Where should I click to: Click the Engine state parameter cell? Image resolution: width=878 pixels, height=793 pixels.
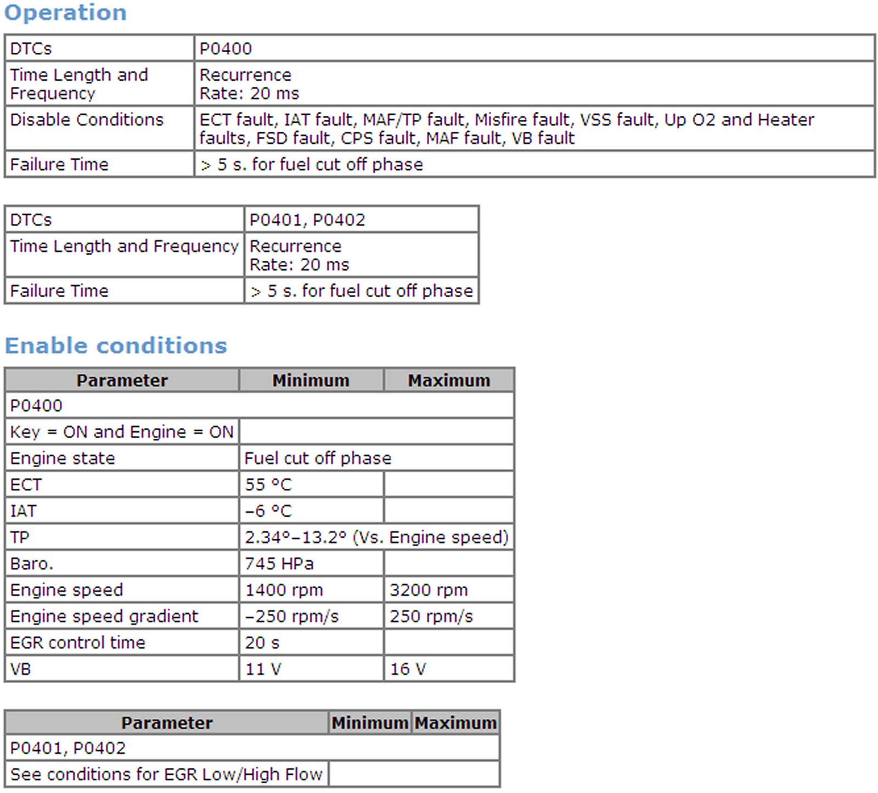click(x=63, y=458)
